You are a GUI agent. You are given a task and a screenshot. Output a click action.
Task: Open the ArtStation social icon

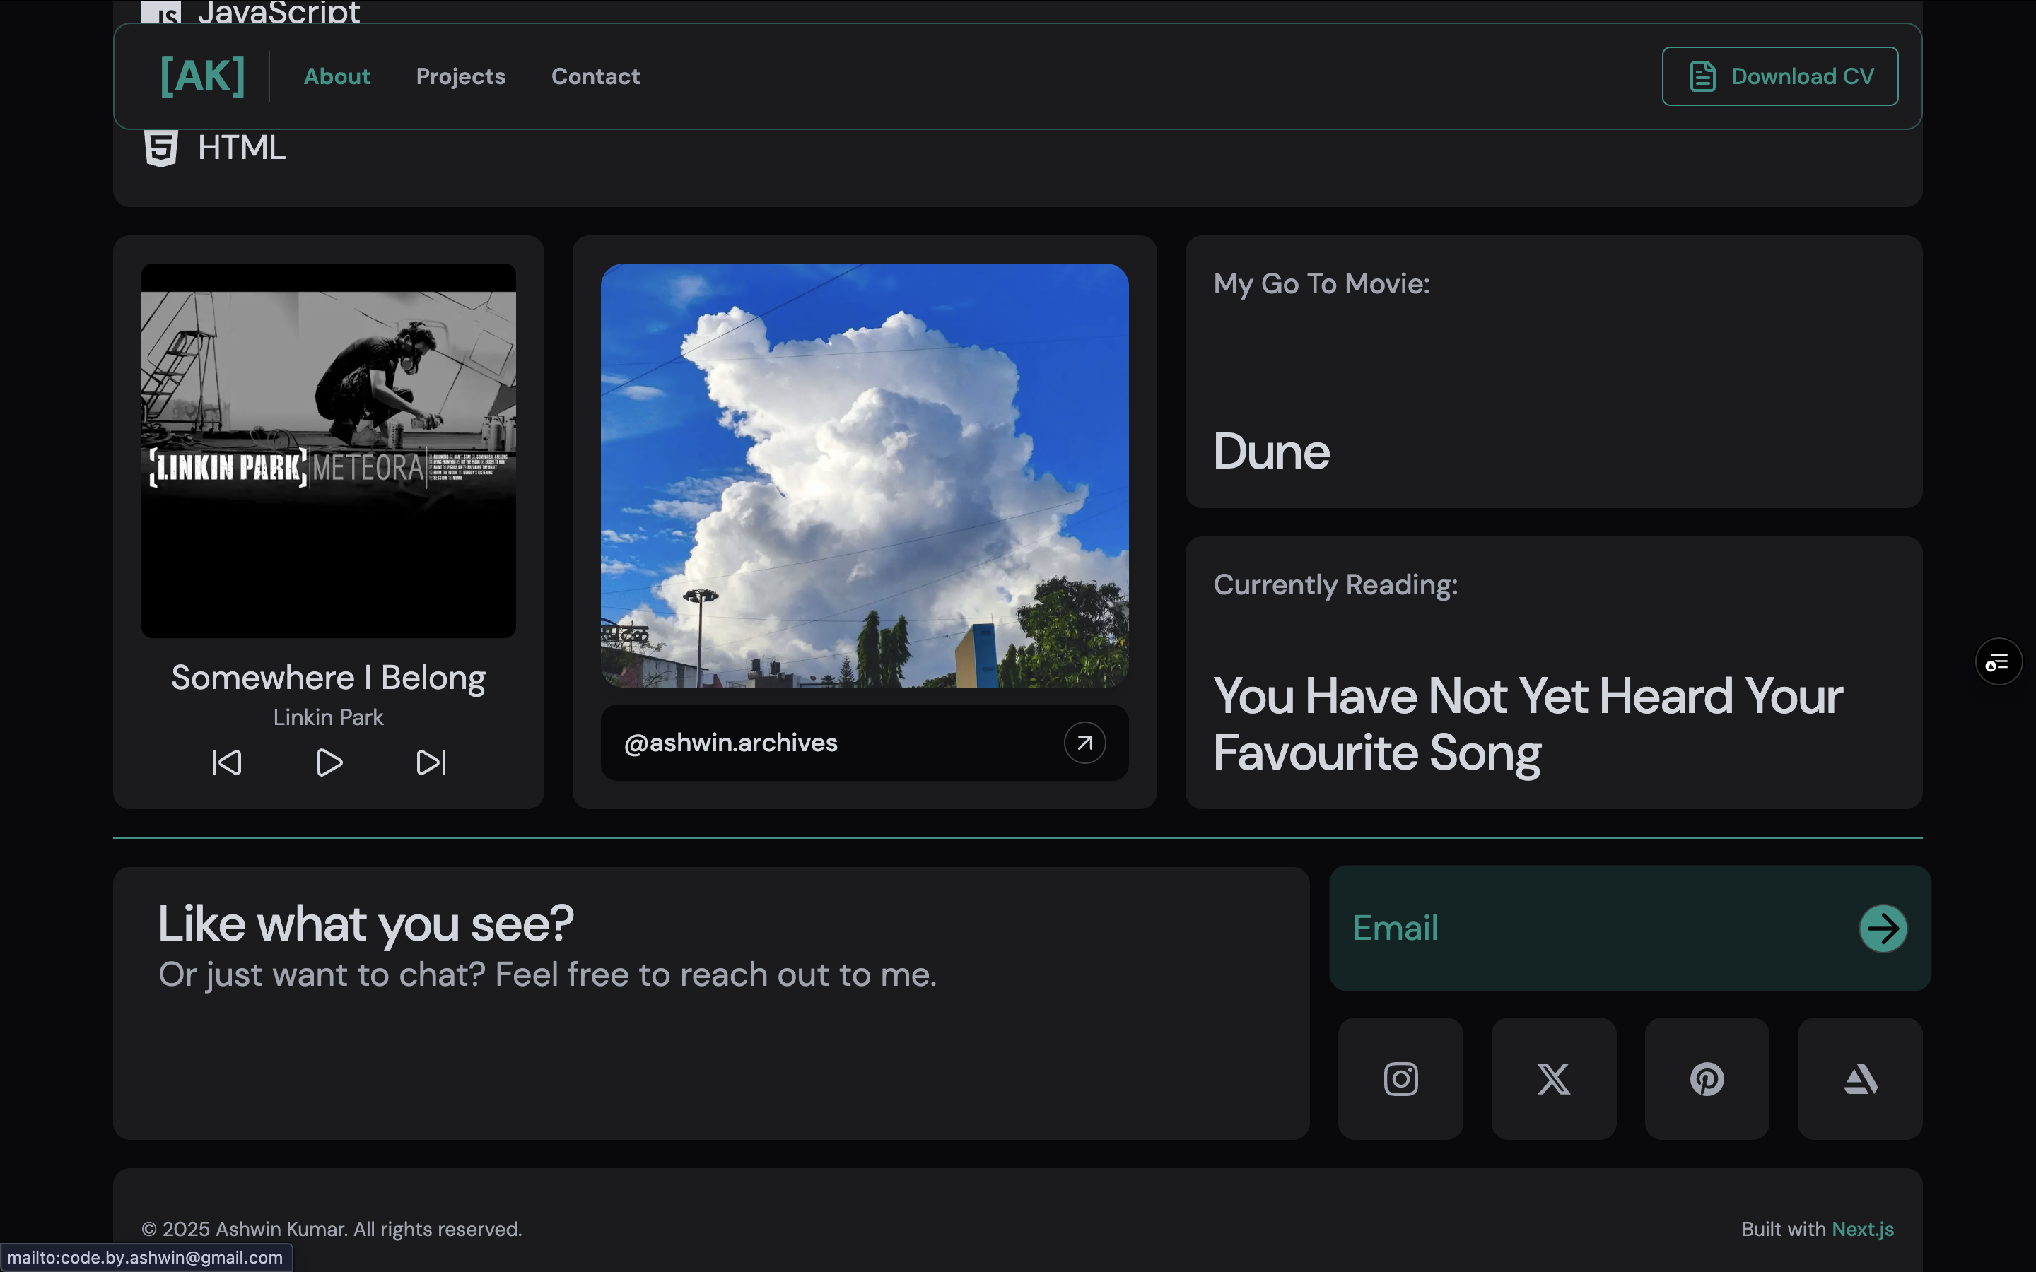tap(1859, 1078)
